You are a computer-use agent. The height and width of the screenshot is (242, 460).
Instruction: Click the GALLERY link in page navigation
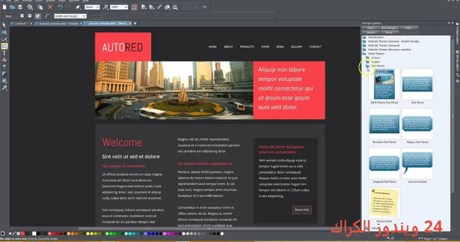pos(296,47)
